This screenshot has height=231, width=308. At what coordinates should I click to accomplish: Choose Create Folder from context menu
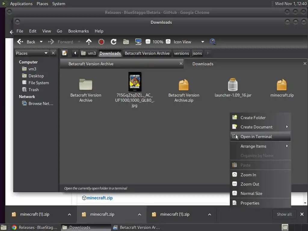[x=260, y=118]
